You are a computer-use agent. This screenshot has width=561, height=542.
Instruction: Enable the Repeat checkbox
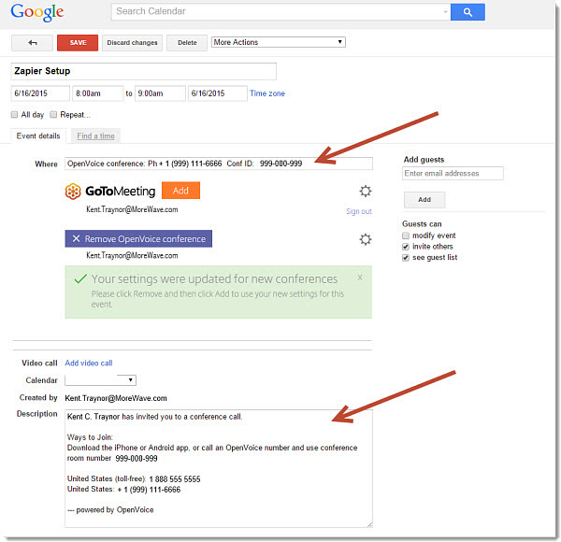tap(54, 114)
